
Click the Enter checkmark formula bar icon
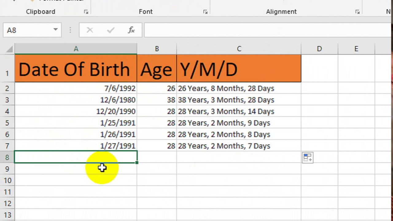click(111, 30)
